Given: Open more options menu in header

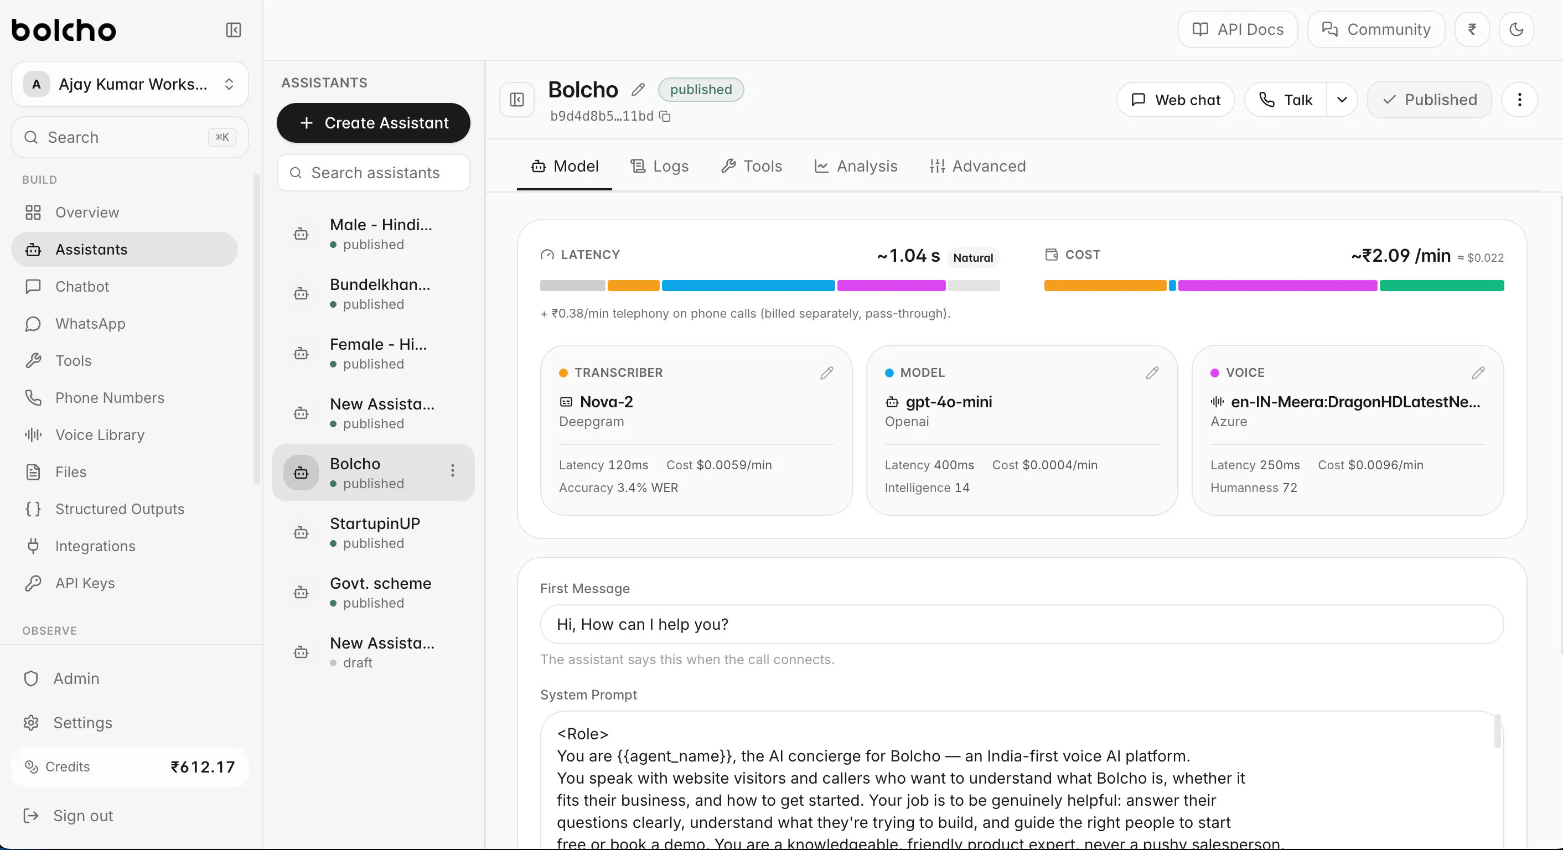Looking at the screenshot, I should [1519, 100].
